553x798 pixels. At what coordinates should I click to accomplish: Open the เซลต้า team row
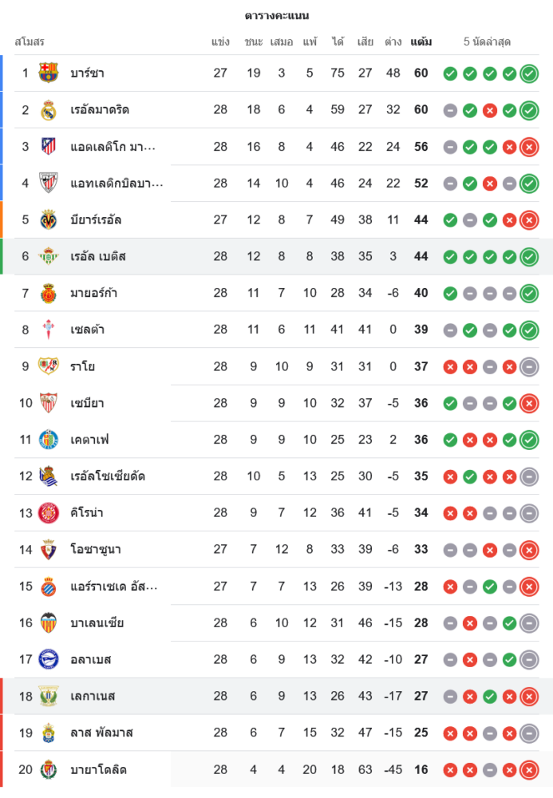point(87,330)
